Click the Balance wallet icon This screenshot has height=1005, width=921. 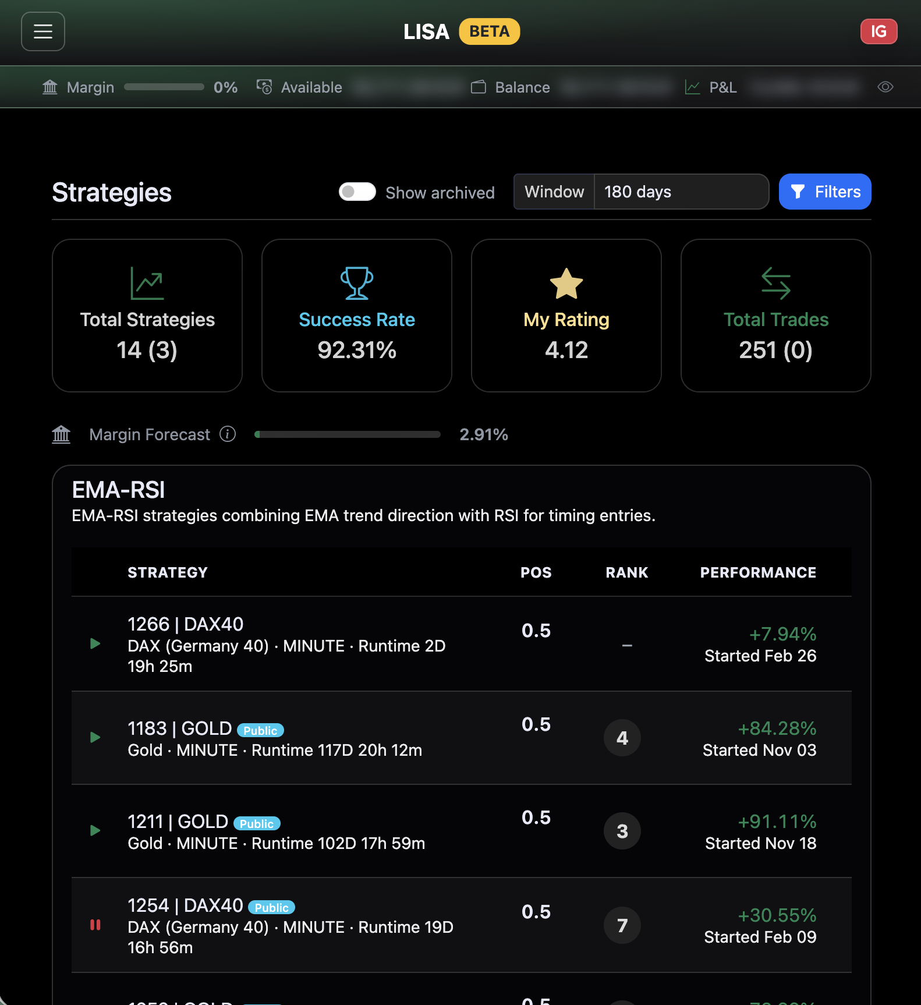click(479, 87)
